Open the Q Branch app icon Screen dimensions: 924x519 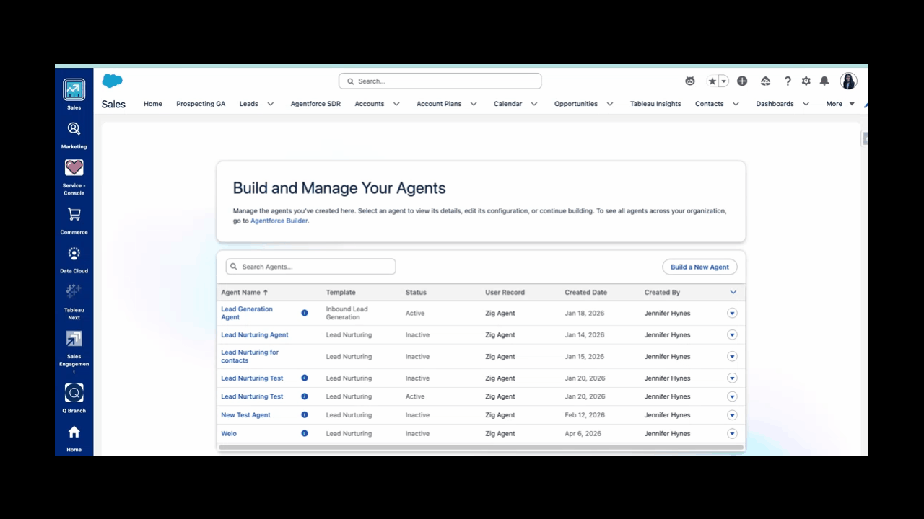[x=74, y=393]
